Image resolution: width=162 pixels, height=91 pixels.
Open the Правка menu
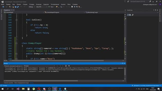[8, 4]
